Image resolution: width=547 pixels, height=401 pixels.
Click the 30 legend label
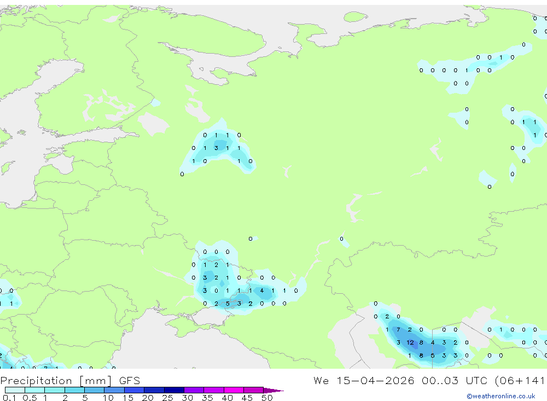pyautogui.click(x=187, y=398)
